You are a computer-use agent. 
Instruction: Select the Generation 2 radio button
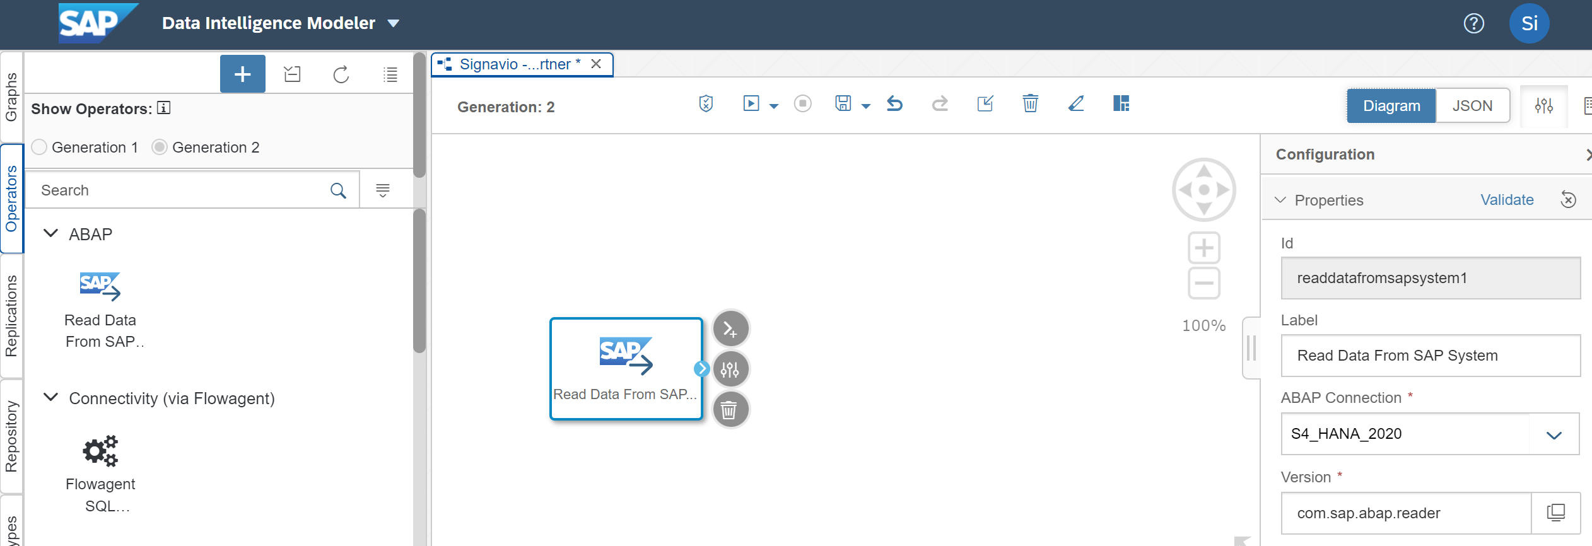click(x=160, y=148)
